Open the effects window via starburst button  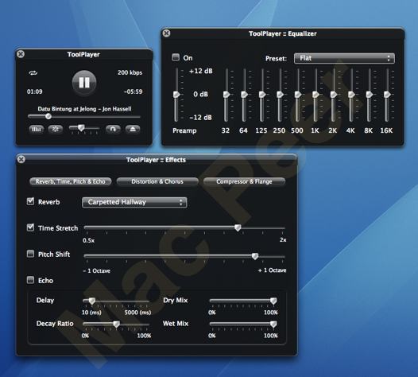(56, 130)
